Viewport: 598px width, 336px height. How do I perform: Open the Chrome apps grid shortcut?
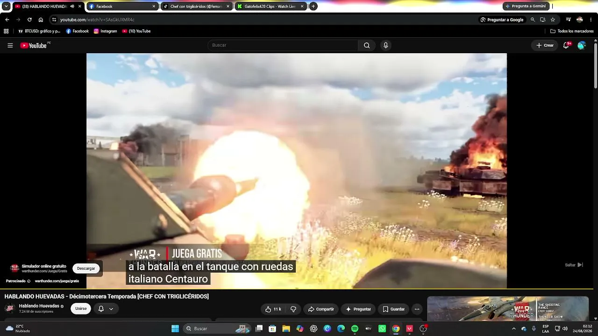6,31
